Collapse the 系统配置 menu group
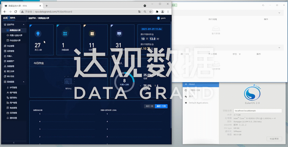Screen dimensions: 288x147 coord(24,82)
